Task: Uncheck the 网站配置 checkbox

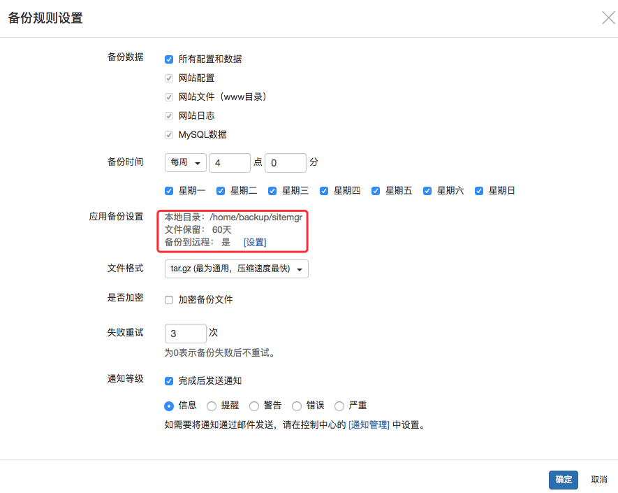Action: tap(169, 78)
